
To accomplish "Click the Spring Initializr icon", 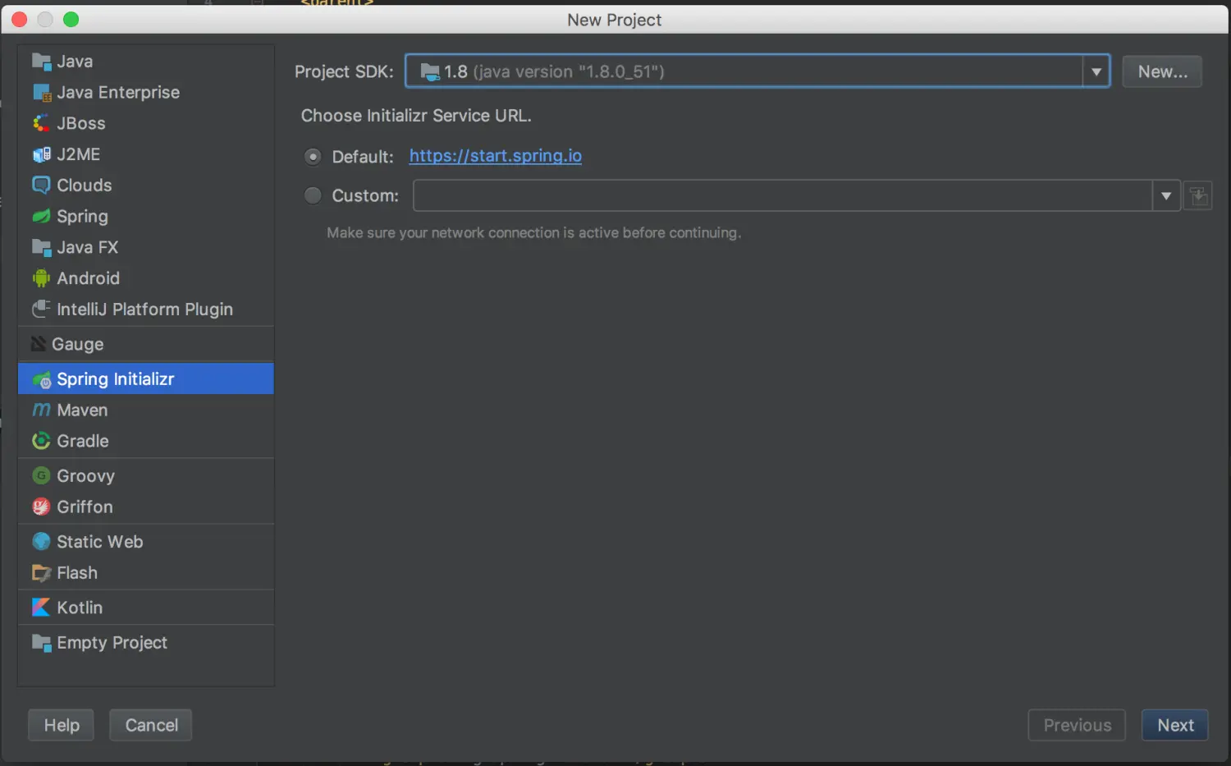I will coord(41,379).
